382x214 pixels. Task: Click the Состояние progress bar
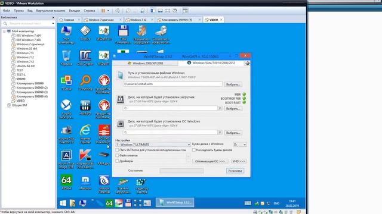[181, 171]
